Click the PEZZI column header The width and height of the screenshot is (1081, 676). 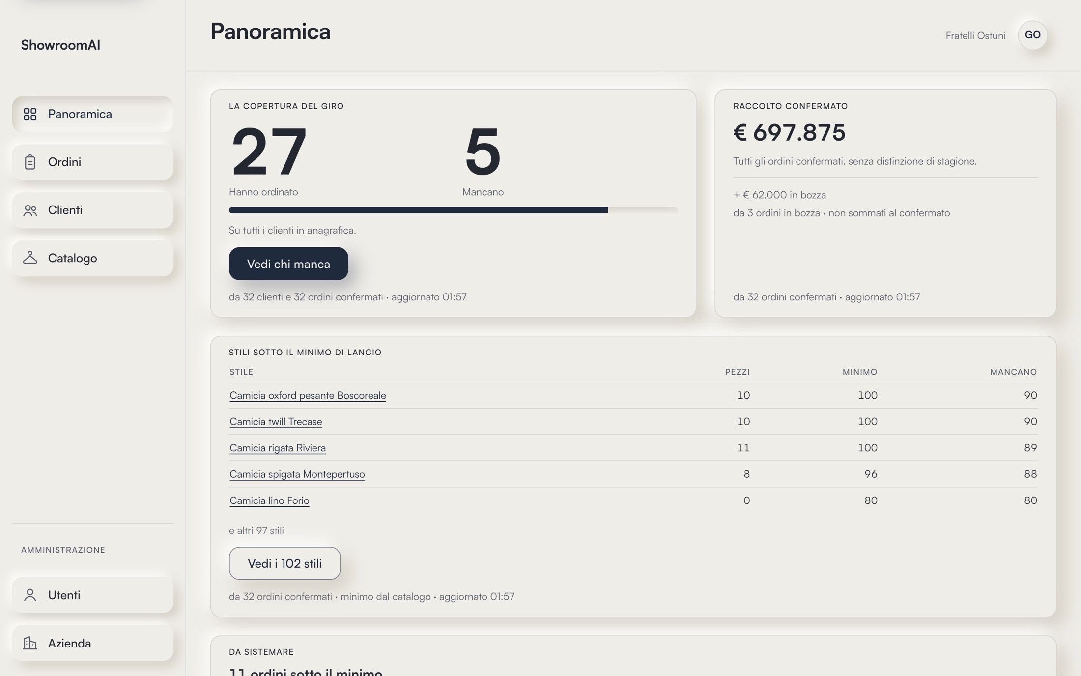click(x=737, y=372)
